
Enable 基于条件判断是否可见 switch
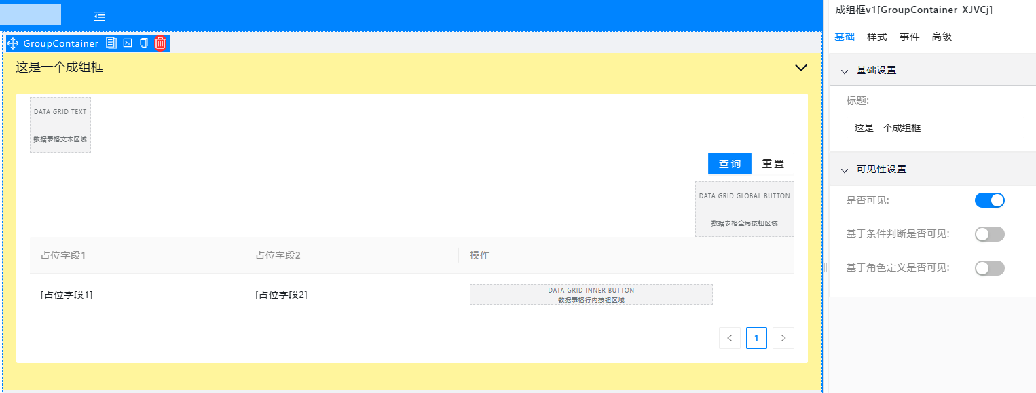[x=989, y=234]
